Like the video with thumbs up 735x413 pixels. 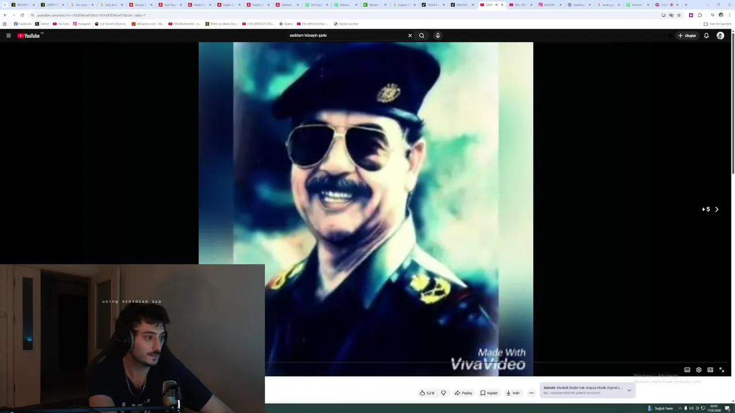pos(427,393)
